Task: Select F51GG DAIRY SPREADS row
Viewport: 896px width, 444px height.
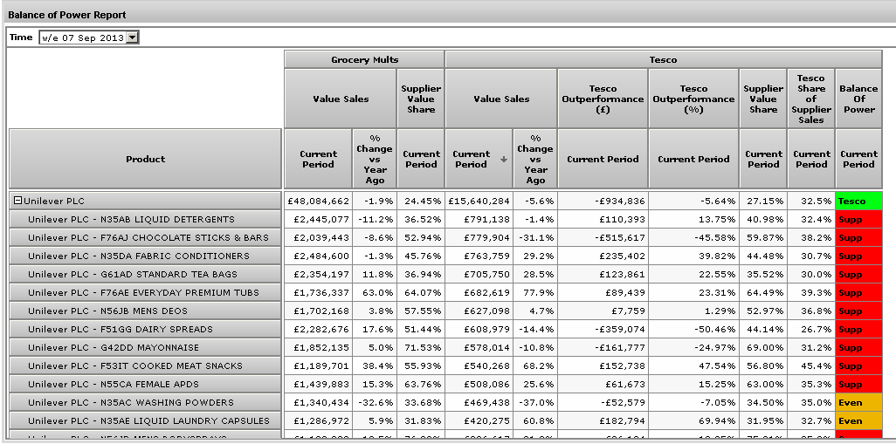Action: (145, 329)
